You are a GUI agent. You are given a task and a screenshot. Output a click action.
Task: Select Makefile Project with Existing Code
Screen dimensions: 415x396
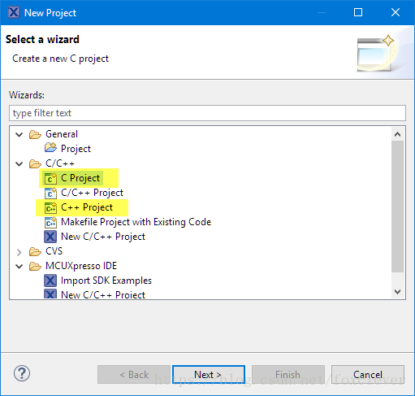click(136, 222)
